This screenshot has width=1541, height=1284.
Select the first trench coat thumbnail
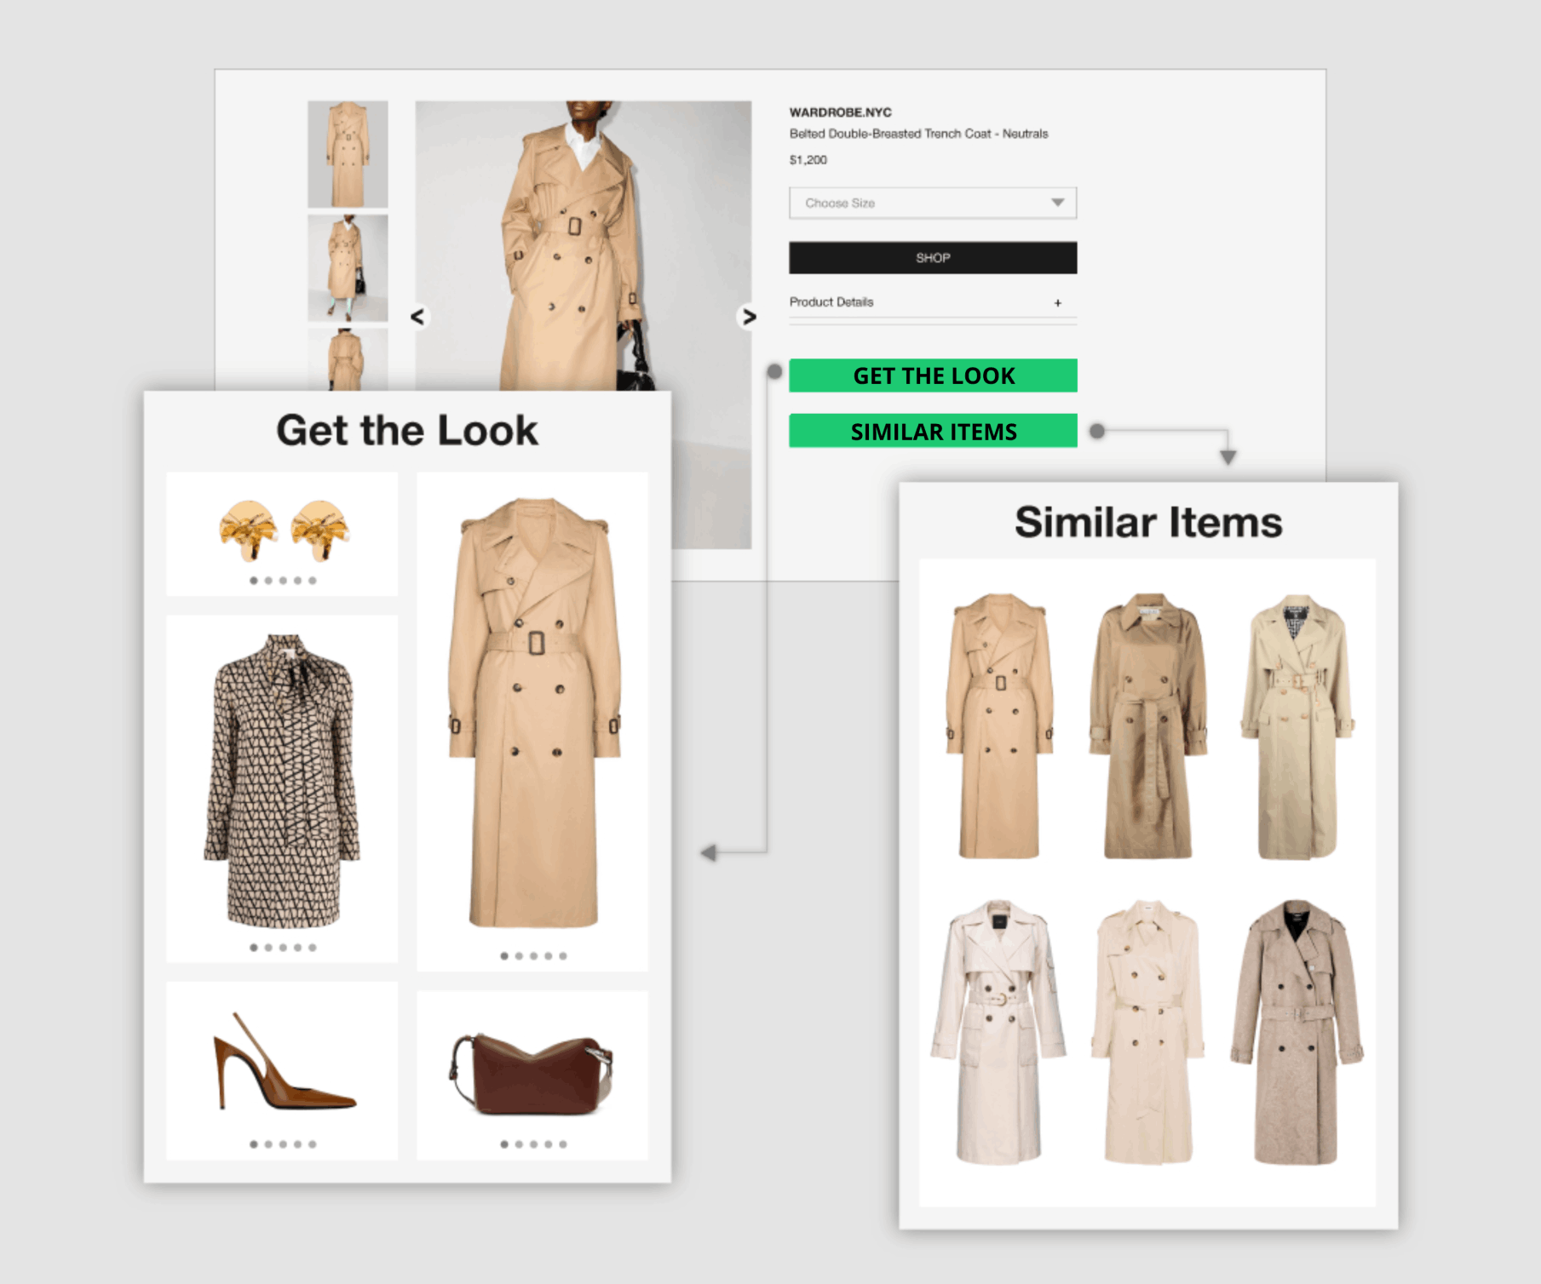pos(348,154)
